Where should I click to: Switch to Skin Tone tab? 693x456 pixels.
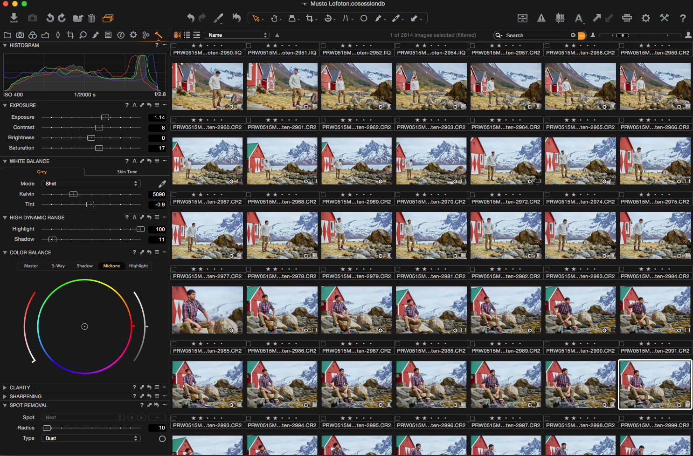(127, 172)
